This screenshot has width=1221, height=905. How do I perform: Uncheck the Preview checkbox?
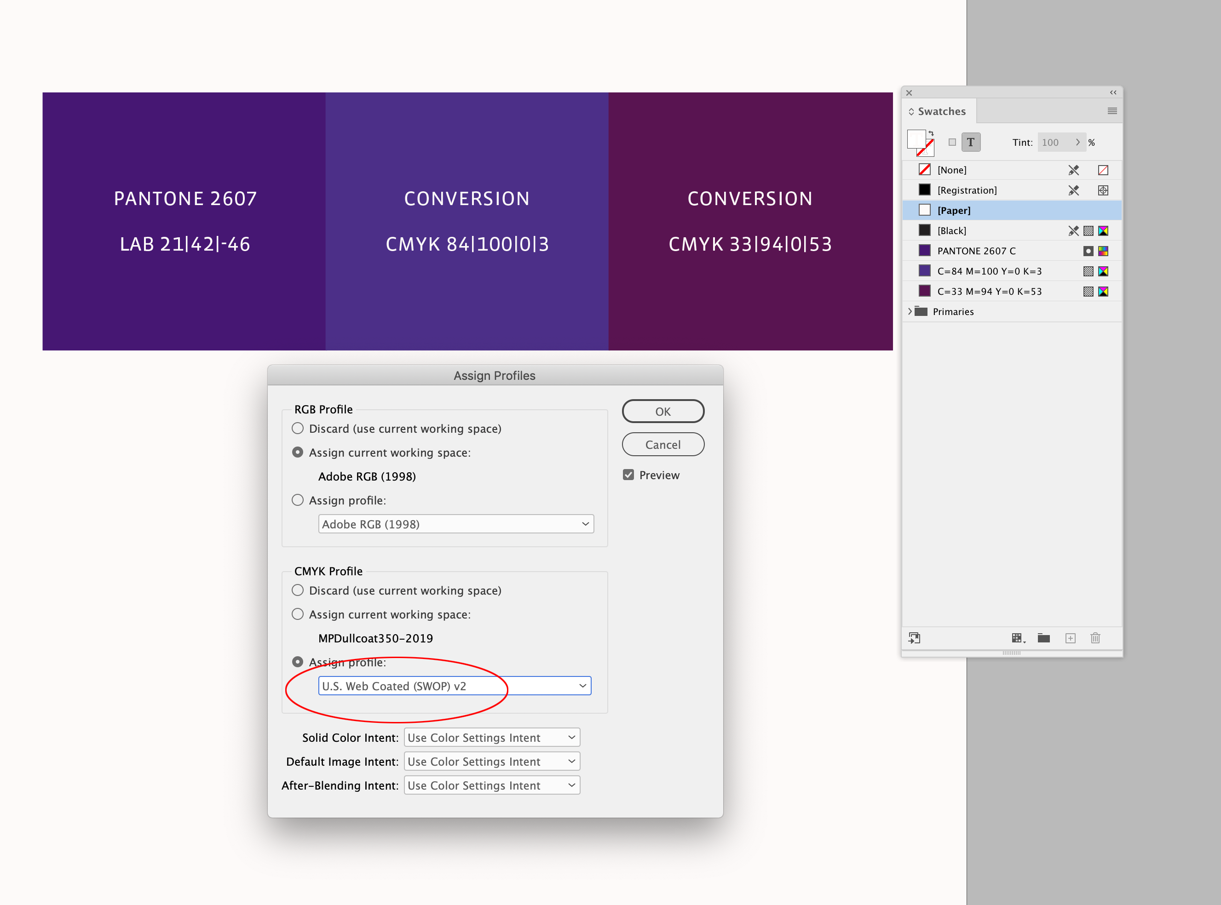[628, 475]
